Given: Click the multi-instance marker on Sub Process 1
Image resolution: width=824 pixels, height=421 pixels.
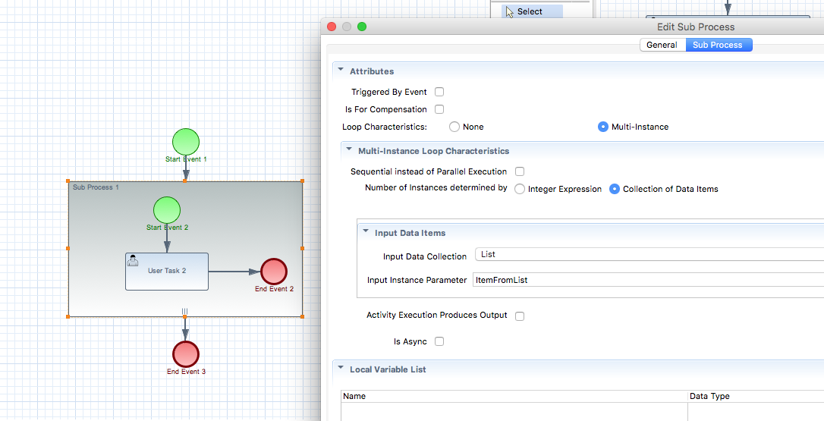Looking at the screenshot, I should (x=184, y=312).
